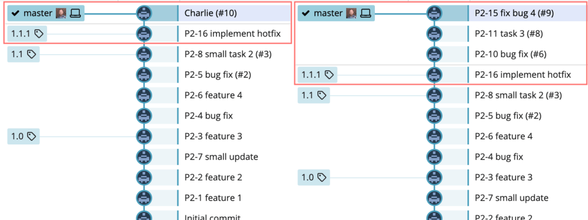Viewport: 588px width, 220px height.
Task: Click the laptop icon on left master branch
Action: 75,14
